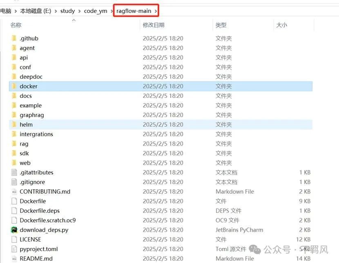The image size is (339, 263).
Task: Click the helm folder icon
Action: click(14, 124)
